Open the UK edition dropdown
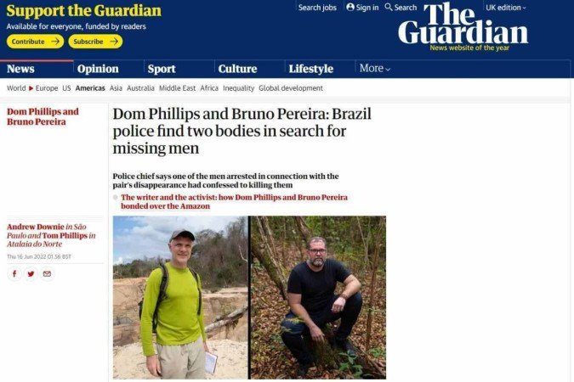The image size is (574, 382). point(505,8)
